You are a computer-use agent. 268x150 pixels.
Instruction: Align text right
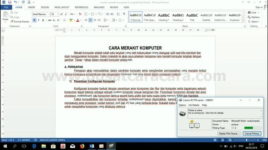point(95,20)
